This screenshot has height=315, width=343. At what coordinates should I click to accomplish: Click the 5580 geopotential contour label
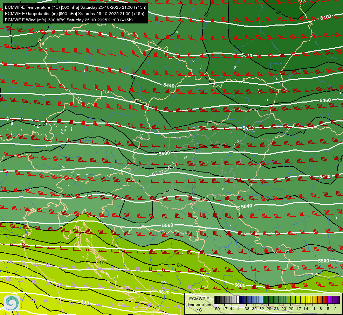pos(323,261)
